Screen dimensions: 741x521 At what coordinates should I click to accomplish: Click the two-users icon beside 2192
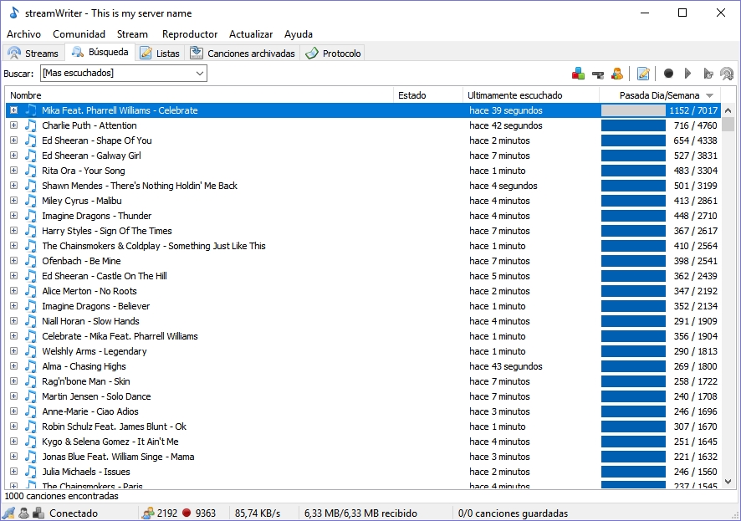click(148, 513)
